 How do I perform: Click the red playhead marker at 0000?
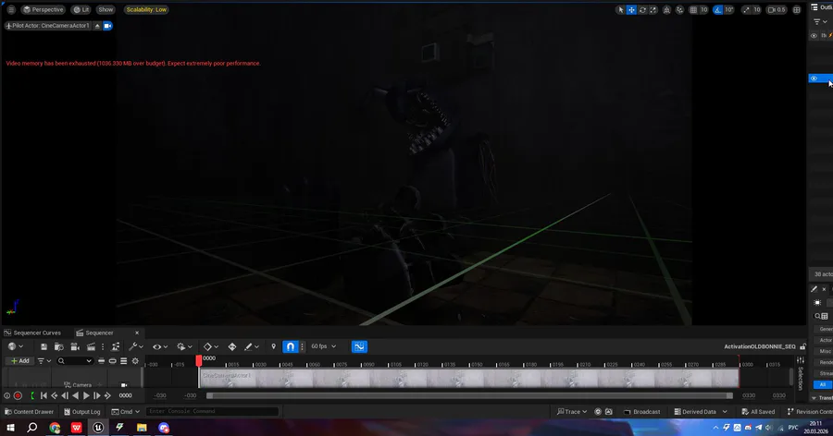199,360
